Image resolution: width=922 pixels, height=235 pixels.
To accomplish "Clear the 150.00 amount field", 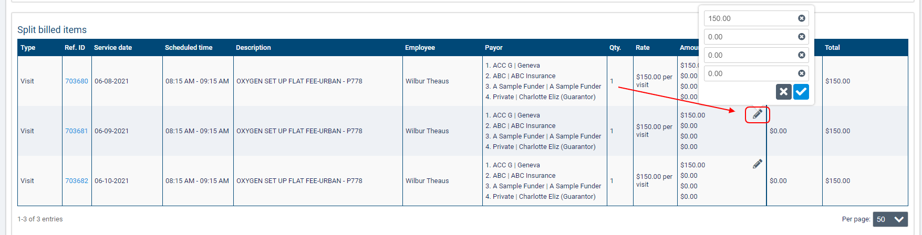I will tap(801, 18).
